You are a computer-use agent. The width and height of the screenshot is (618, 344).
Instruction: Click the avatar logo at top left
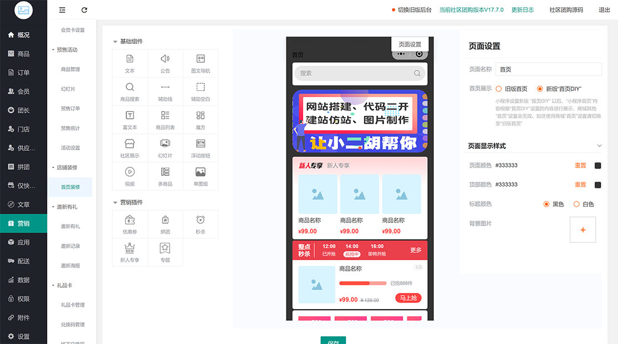[x=23, y=10]
